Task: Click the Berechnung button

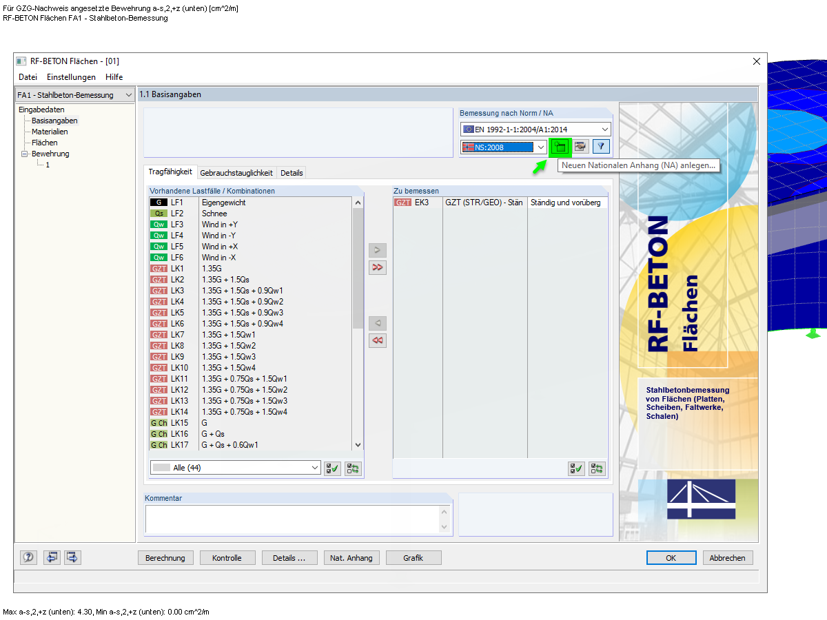Action: [165, 558]
